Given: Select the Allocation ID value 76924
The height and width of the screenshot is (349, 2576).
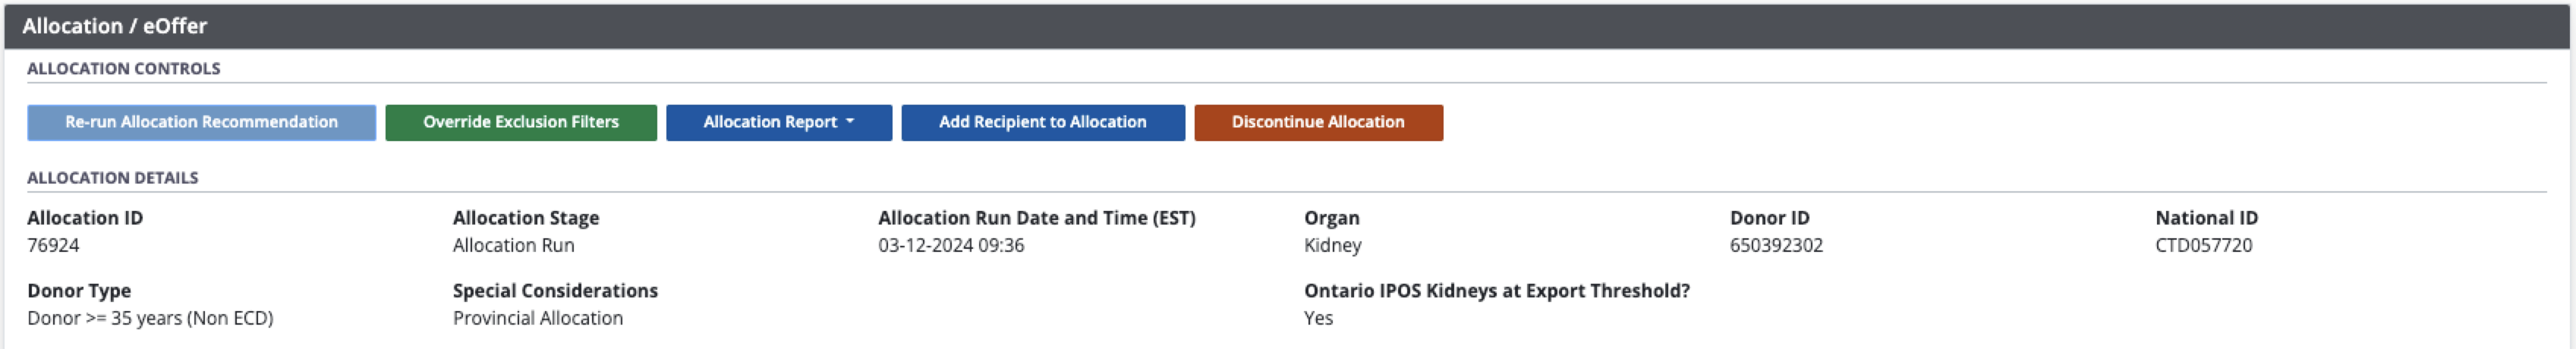Looking at the screenshot, I should coord(53,245).
